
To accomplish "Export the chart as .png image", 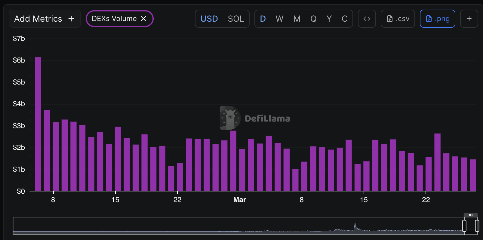I will coord(437,19).
